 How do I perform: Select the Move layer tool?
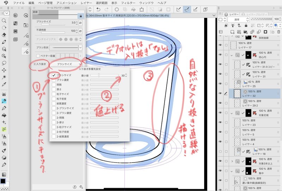4,70
